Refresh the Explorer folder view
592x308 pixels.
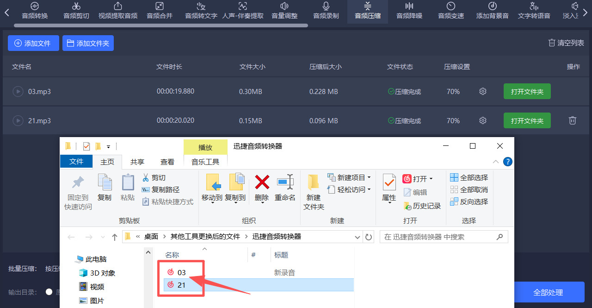(369, 237)
